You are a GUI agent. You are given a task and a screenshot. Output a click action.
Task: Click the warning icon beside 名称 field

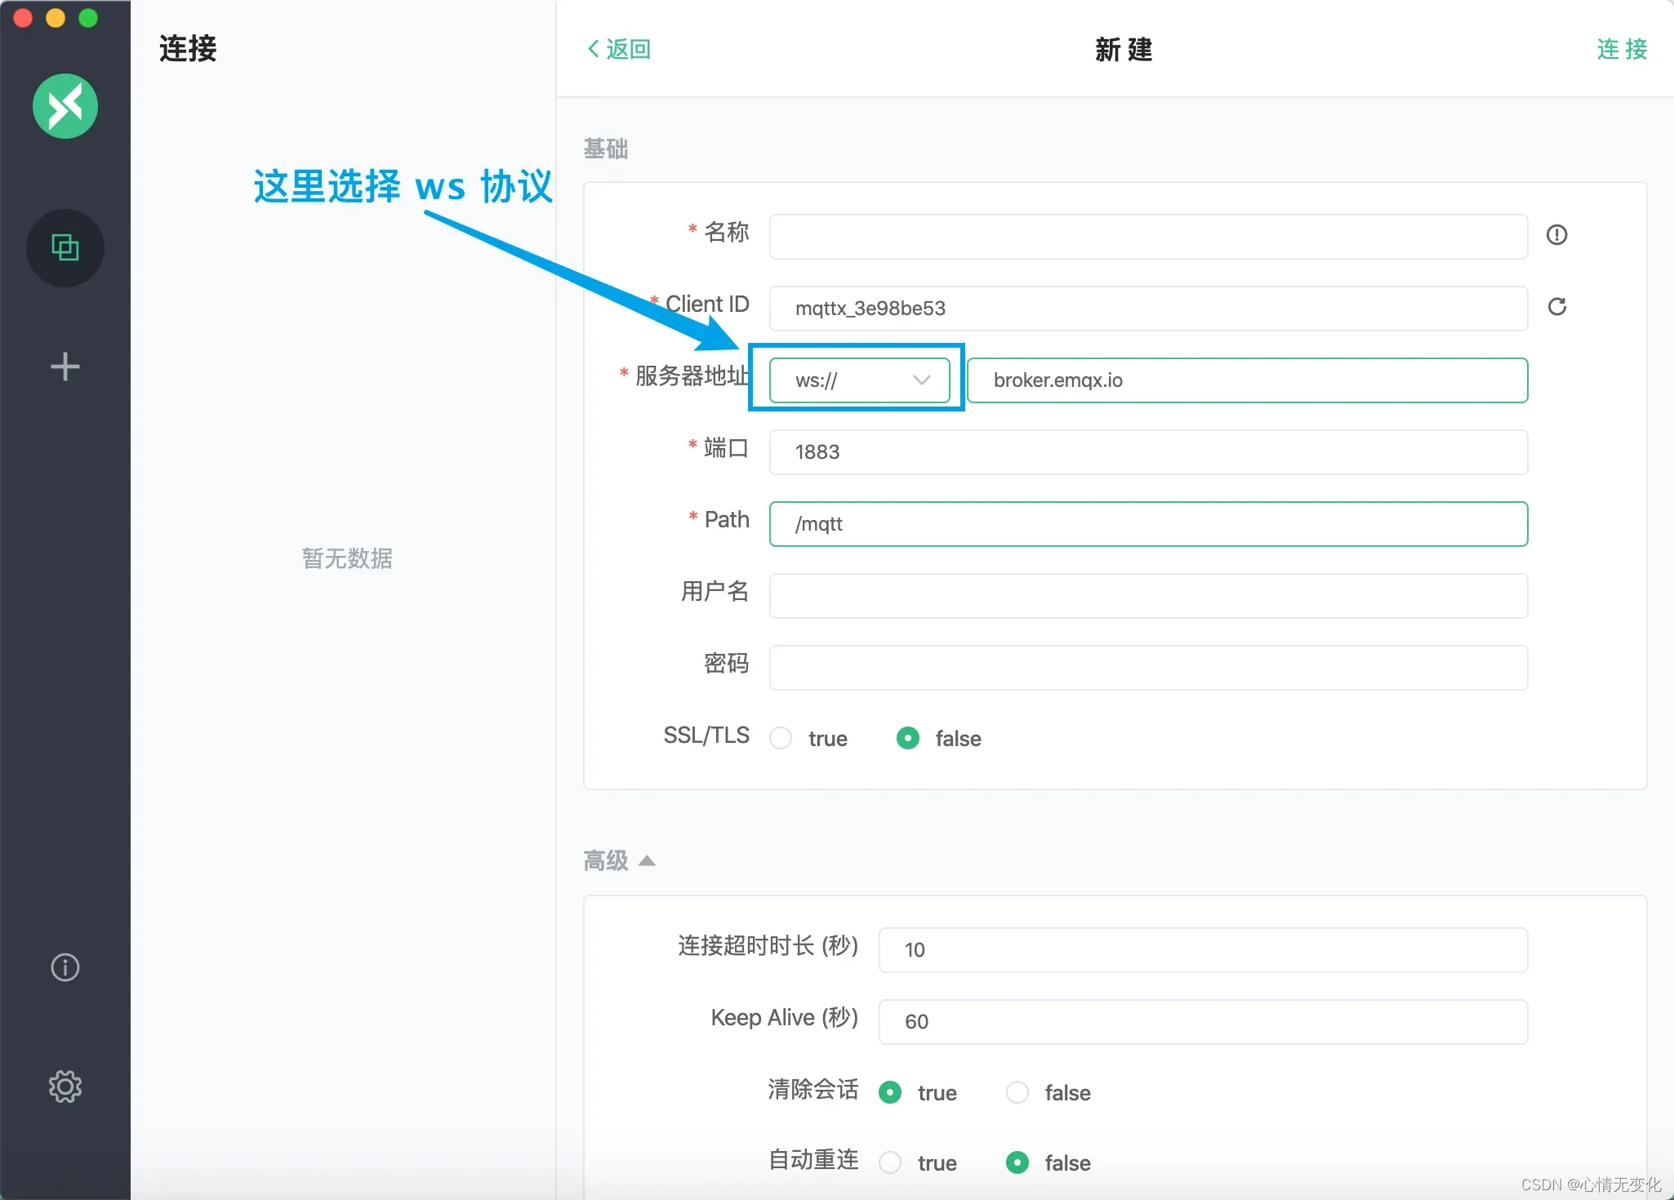pos(1557,235)
